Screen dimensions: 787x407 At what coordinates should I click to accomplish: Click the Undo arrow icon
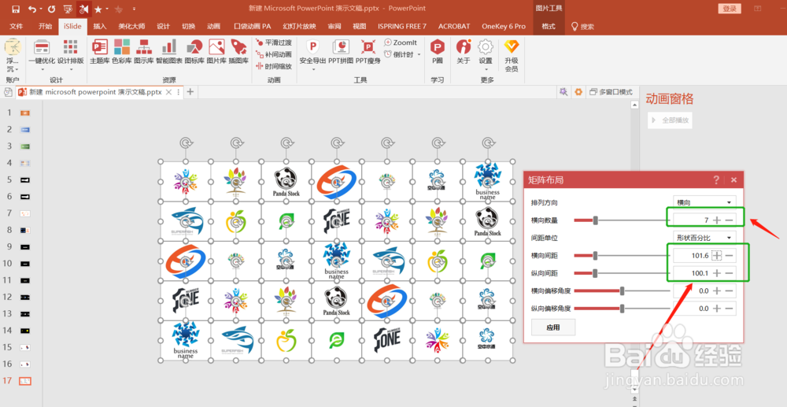(x=32, y=9)
